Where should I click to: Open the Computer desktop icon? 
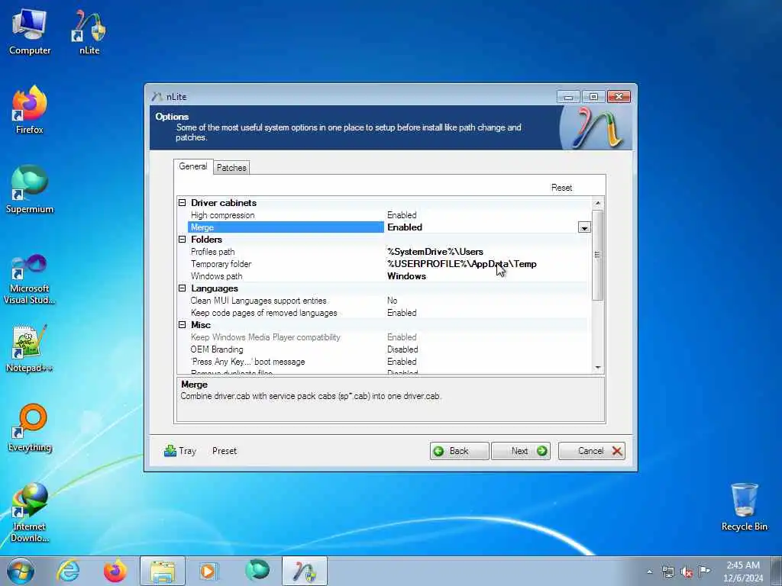(x=30, y=32)
